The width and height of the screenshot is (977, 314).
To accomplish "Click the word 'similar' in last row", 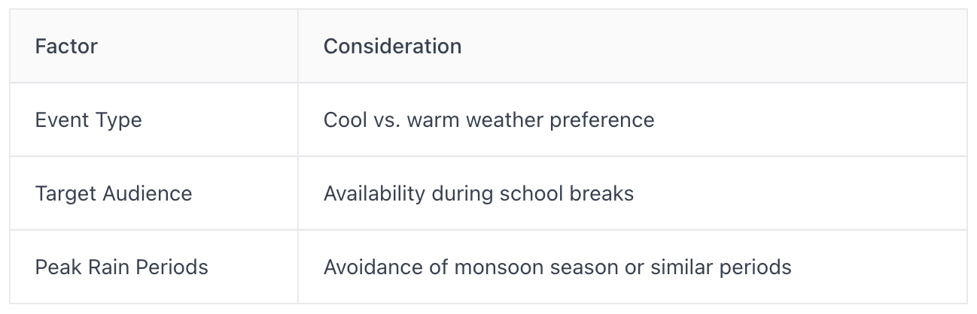I will pos(684,267).
